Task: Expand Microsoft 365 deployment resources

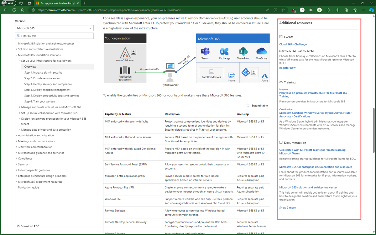Action: click(x=16, y=182)
